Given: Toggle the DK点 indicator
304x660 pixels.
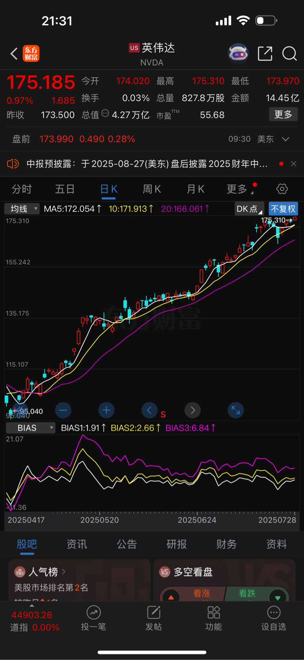Looking at the screenshot, I should point(249,209).
